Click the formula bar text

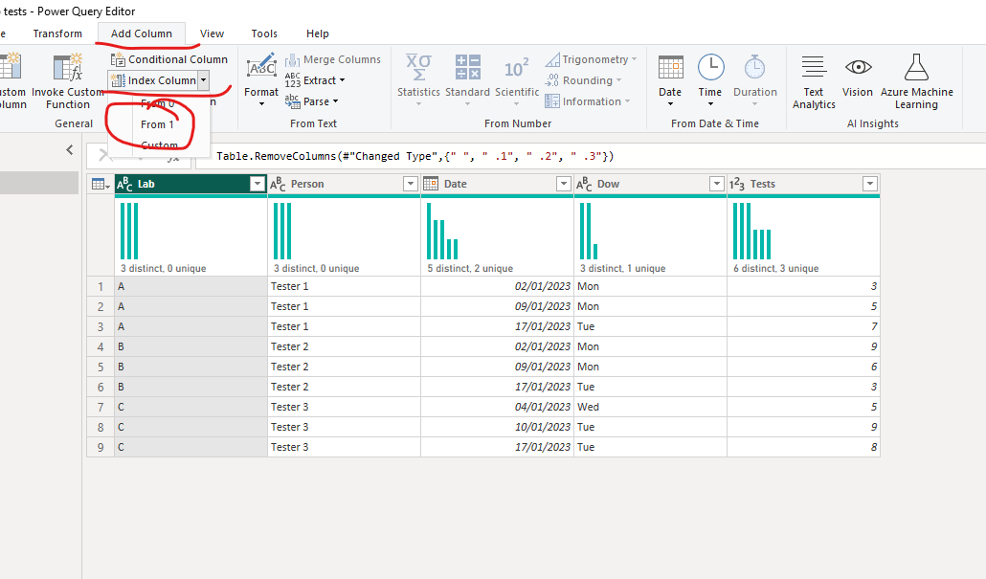tap(415, 156)
